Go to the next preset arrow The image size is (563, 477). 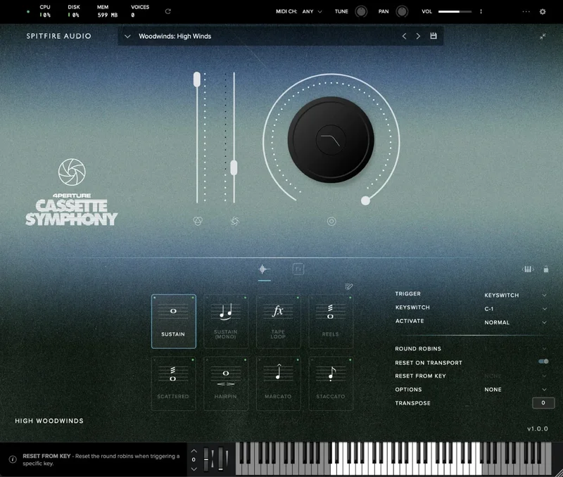[418, 36]
